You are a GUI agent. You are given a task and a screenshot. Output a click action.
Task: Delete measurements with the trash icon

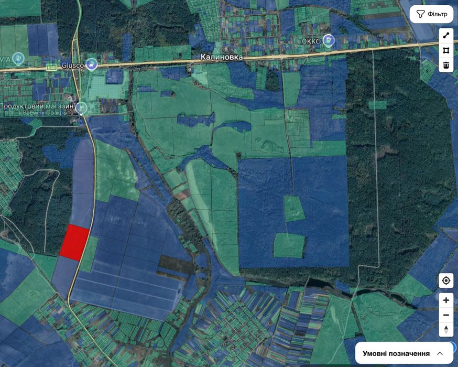pos(446,65)
